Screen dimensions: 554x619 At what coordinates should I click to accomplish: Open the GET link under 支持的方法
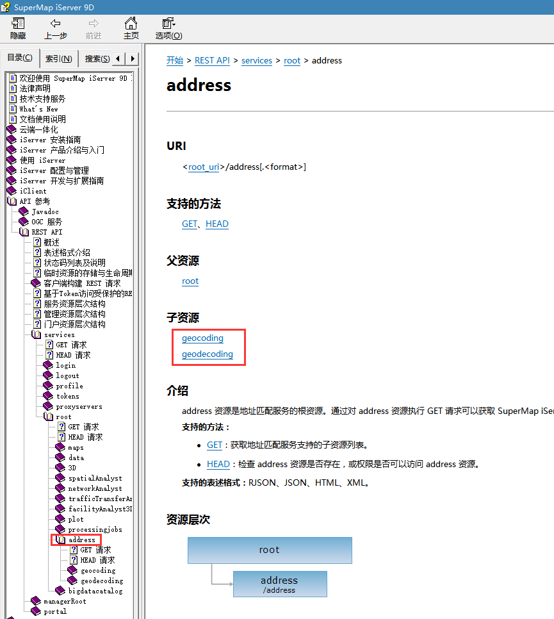190,224
